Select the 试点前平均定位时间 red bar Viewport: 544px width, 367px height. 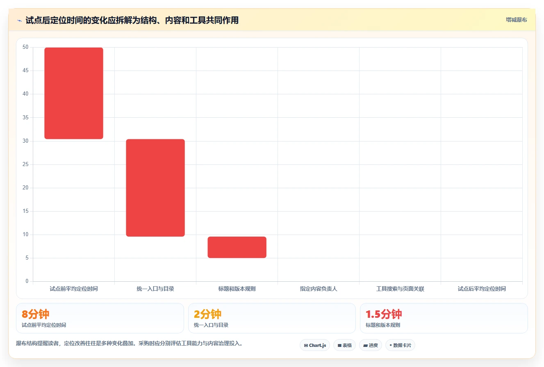click(x=74, y=93)
